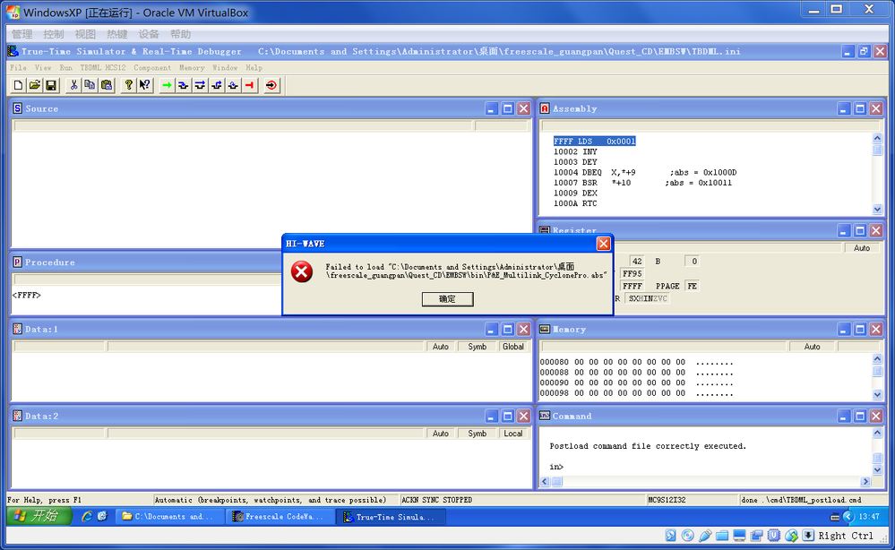895x550 pixels.
Task: Click the Source panel S icon
Action: tap(18, 108)
